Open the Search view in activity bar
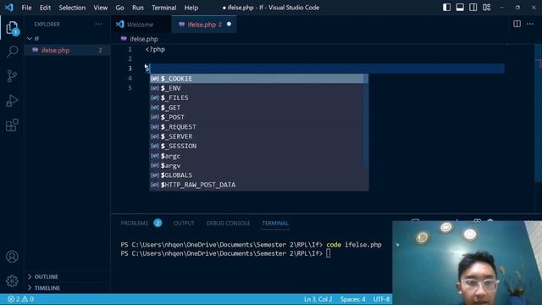 pyautogui.click(x=12, y=51)
